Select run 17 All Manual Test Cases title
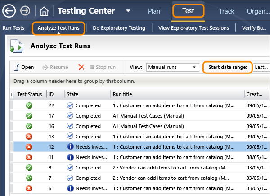Image resolution: width=270 pixels, height=196 pixels. pyautogui.click(x=148, y=116)
